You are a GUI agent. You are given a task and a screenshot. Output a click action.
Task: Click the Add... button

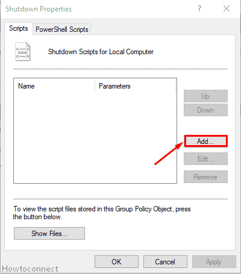pos(205,142)
